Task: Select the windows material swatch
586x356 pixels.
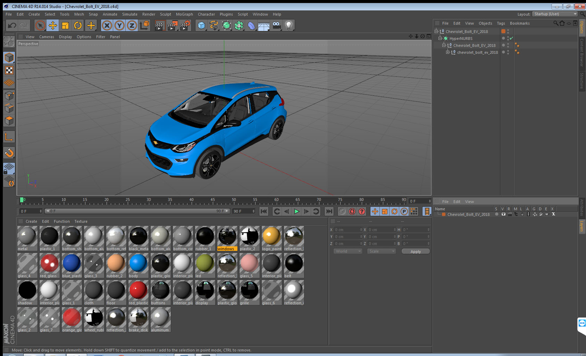Action: tap(227, 238)
